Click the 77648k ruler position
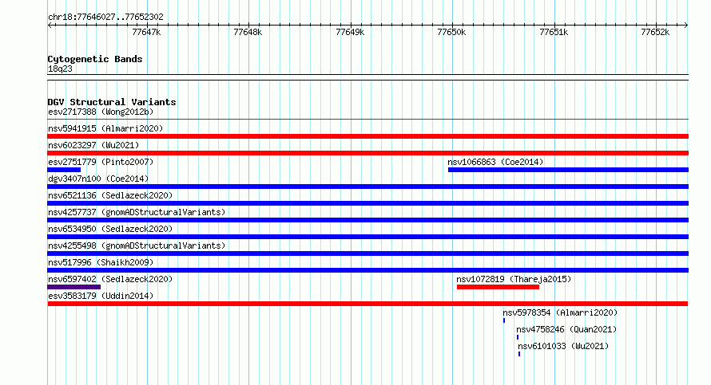The image size is (711, 385). [248, 32]
